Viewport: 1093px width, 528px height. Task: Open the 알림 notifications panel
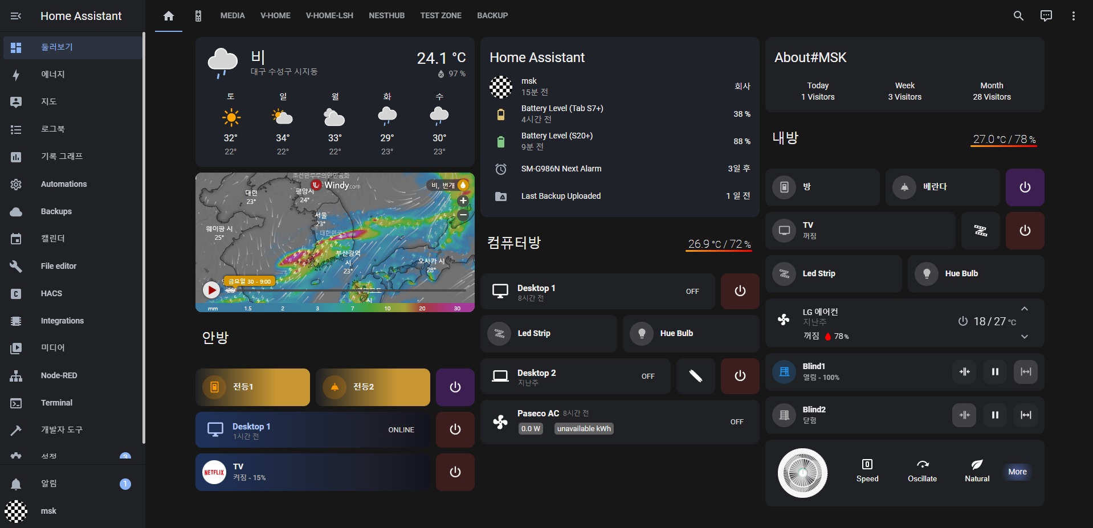point(49,484)
